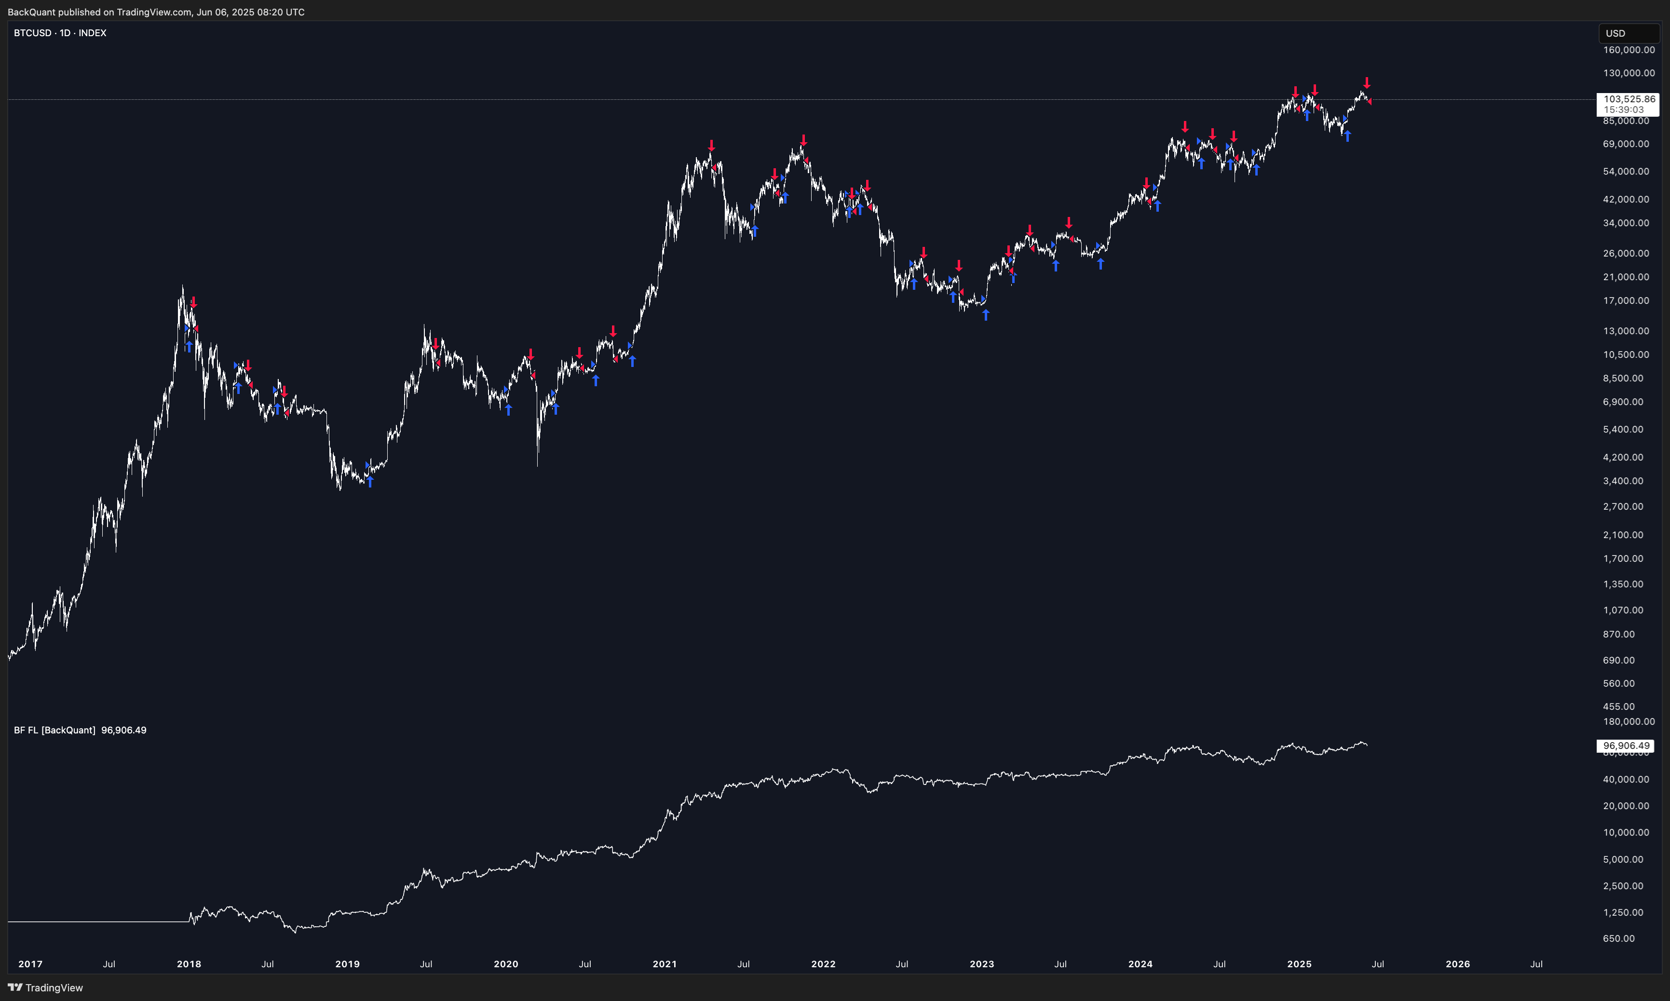Viewport: 1670px width, 1001px height.
Task: Click the 2026 label on the time axis
Action: click(1457, 964)
